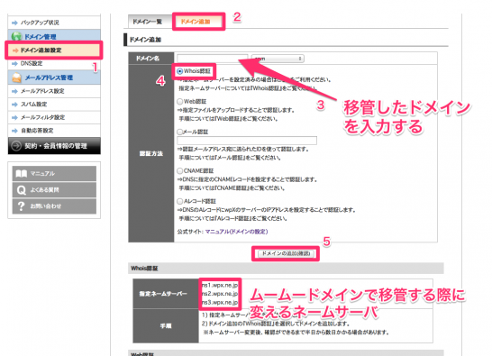Click the book icon beside マニュアル
This screenshot has width=492, height=356.
coord(22,173)
